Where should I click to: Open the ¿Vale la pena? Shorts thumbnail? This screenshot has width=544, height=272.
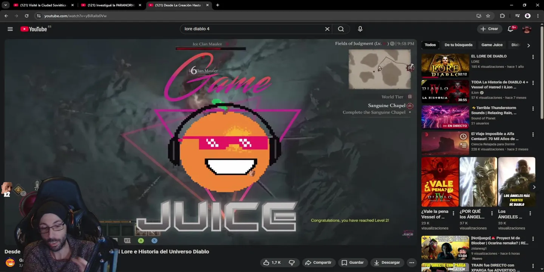tap(440, 182)
